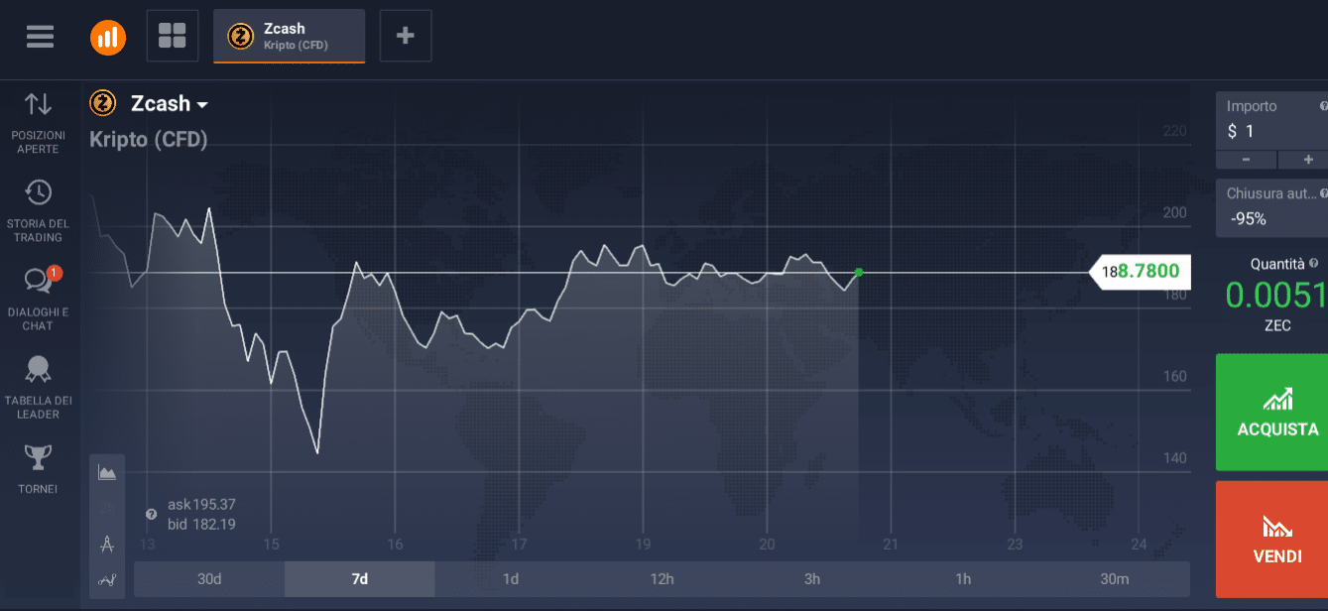Select the 1h time range
Viewport: 1328px width, 611px height.
point(963,579)
